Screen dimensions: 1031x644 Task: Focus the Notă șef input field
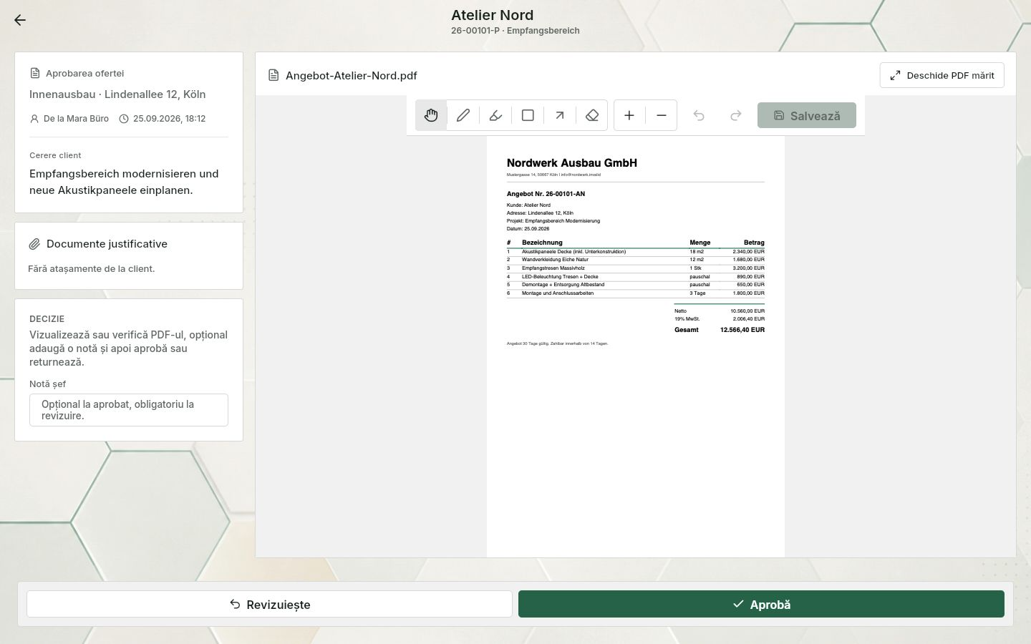coord(129,410)
